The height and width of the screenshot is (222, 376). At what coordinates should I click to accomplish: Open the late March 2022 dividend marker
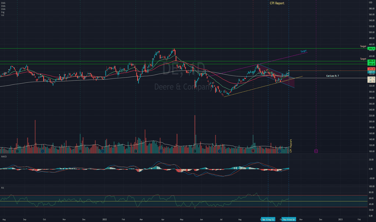161,151
